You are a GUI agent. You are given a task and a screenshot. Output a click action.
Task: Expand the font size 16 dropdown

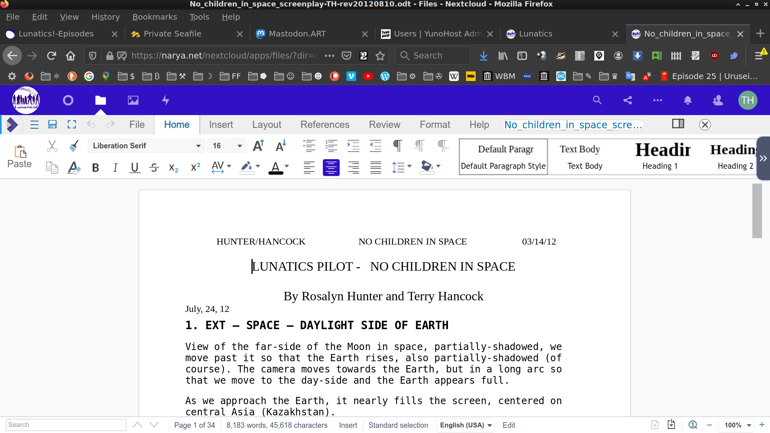pos(239,146)
